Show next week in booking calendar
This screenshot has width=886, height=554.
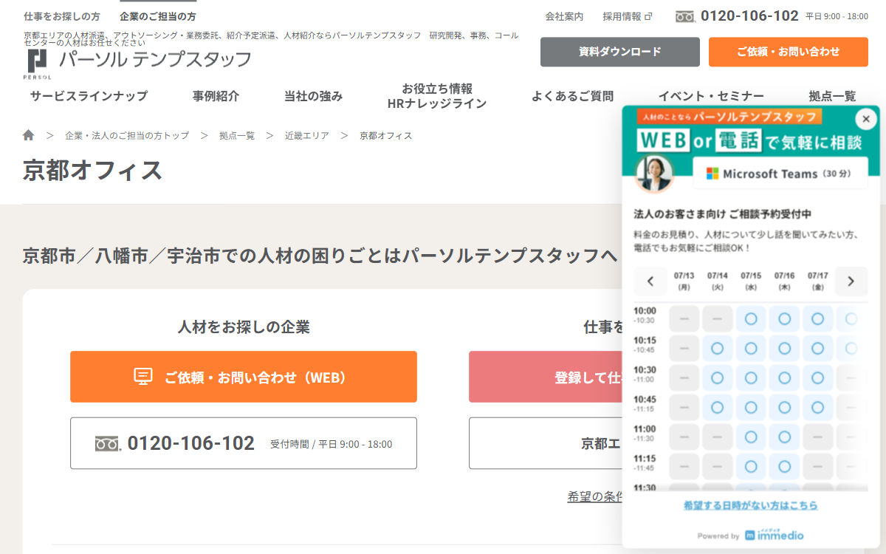click(x=851, y=281)
